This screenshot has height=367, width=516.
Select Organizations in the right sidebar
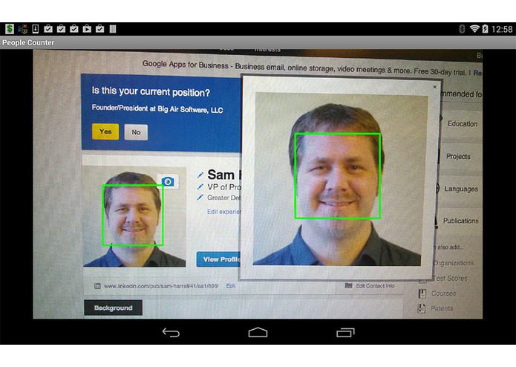point(454,263)
